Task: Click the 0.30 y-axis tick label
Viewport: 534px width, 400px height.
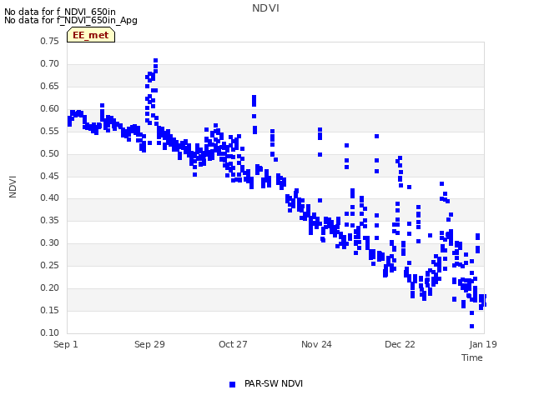Action: (x=50, y=242)
